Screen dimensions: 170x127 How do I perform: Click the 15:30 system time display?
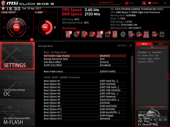(x=13, y=9)
